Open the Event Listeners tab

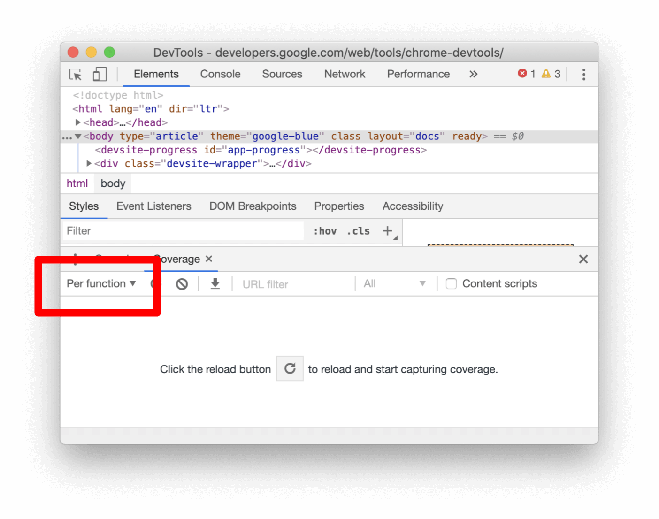153,206
